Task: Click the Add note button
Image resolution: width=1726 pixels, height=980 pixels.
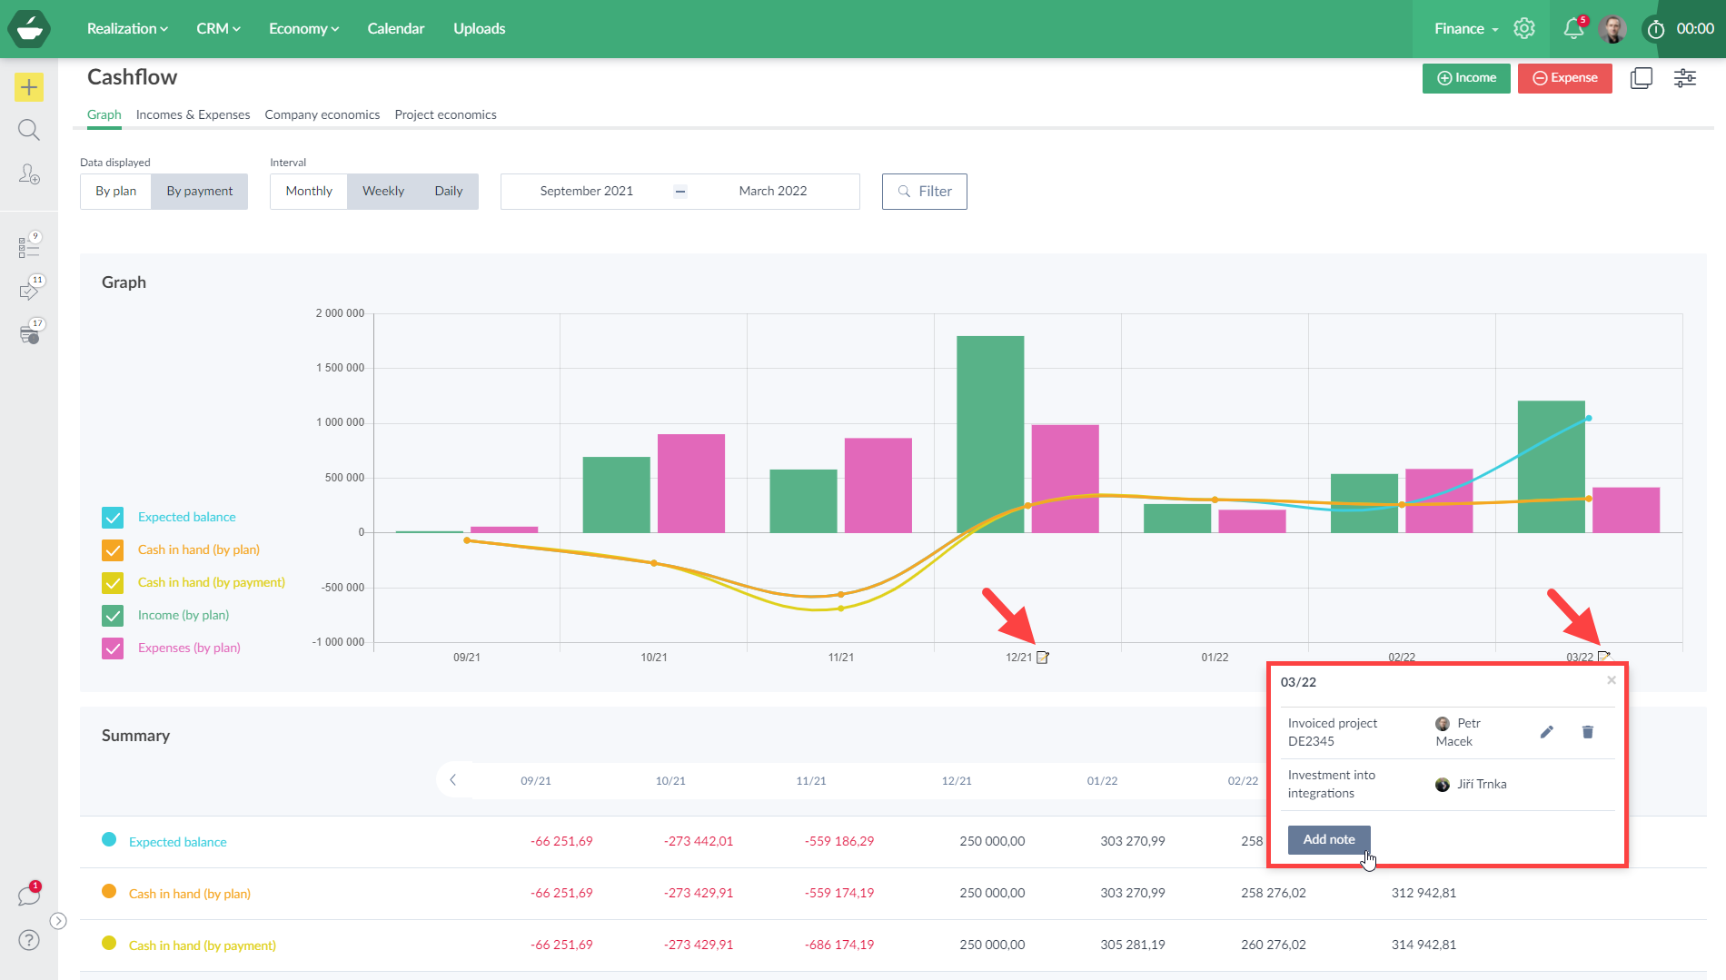Action: [1328, 839]
